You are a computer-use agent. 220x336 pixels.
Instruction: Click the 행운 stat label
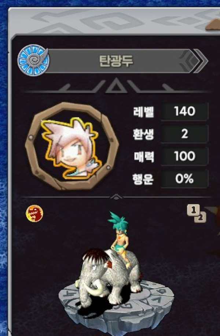point(143,179)
